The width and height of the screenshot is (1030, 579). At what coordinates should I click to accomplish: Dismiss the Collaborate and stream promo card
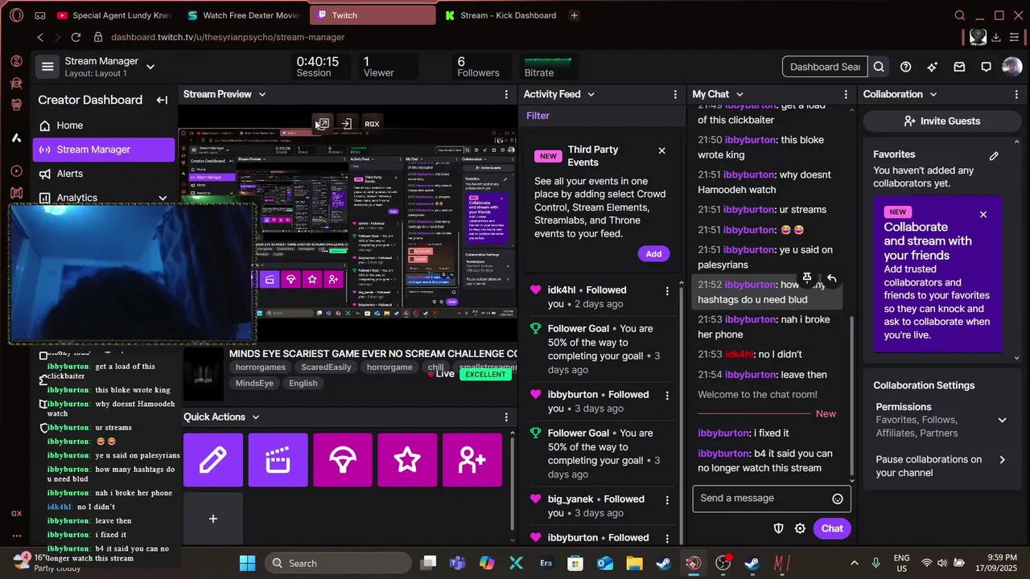coord(983,215)
